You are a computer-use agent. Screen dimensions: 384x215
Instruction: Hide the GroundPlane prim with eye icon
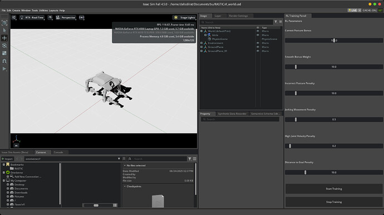[x=258, y=47]
